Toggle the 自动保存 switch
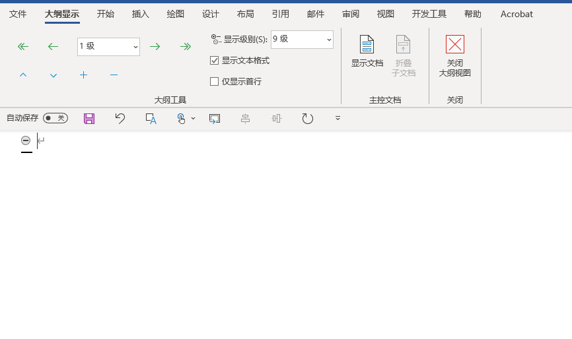The height and width of the screenshot is (339, 572). [x=55, y=118]
